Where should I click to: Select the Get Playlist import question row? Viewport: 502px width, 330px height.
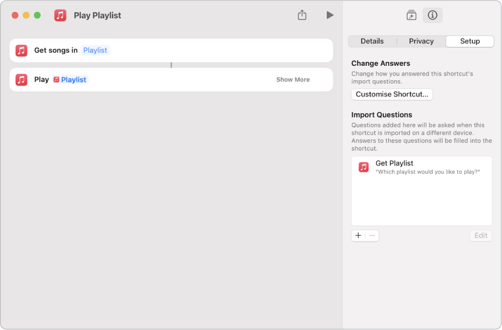coord(422,167)
